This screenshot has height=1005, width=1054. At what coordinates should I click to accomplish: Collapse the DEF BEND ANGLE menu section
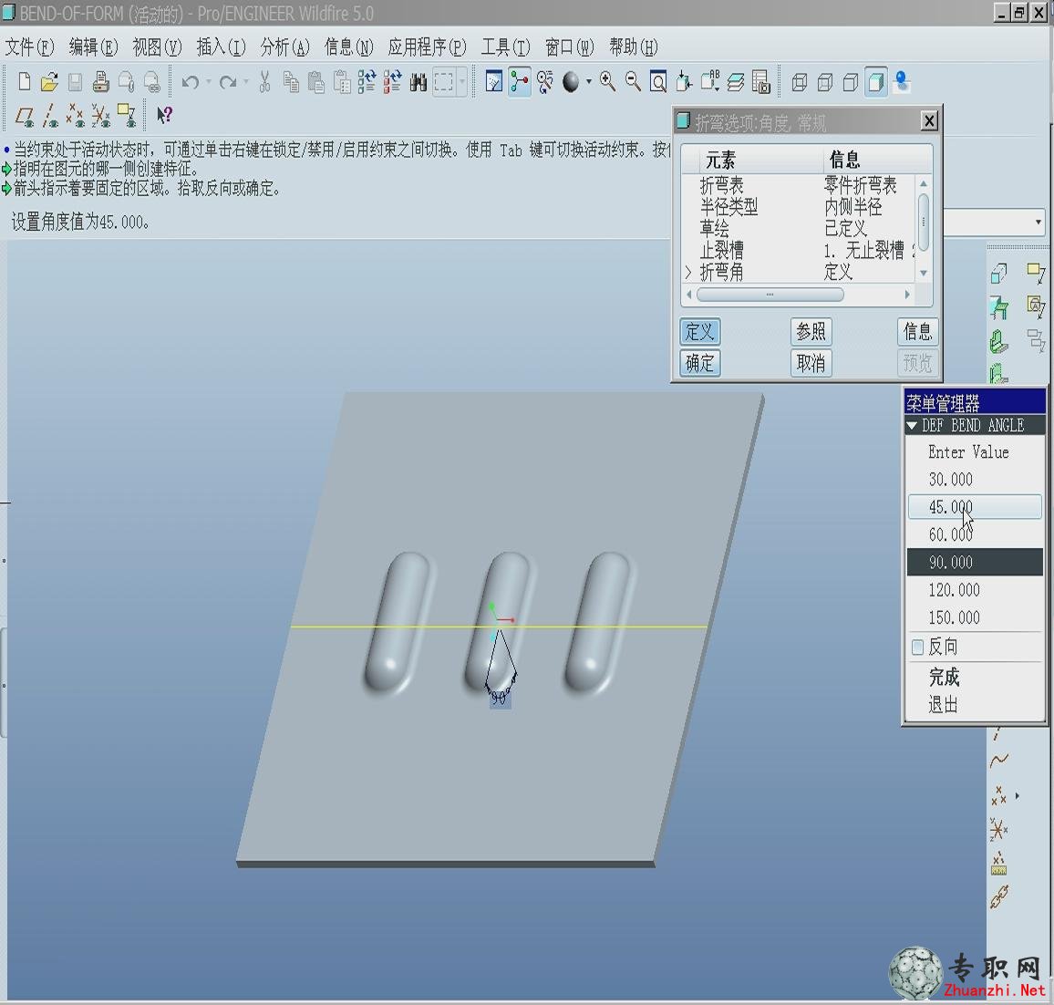[x=912, y=426]
